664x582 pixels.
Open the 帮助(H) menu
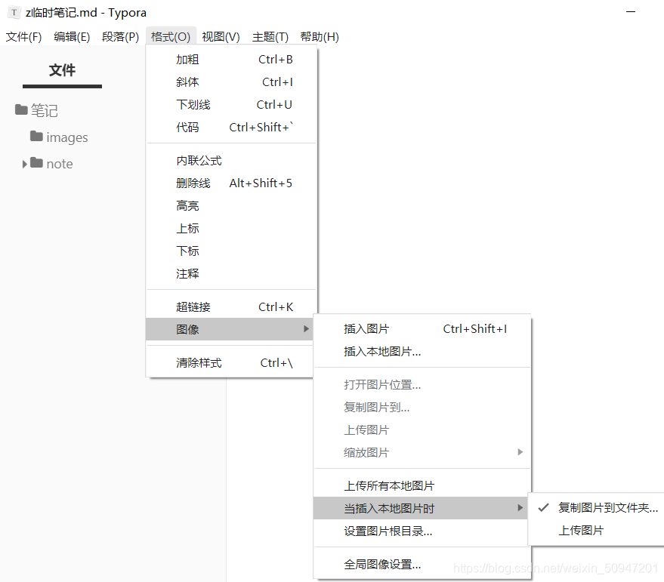click(x=320, y=37)
